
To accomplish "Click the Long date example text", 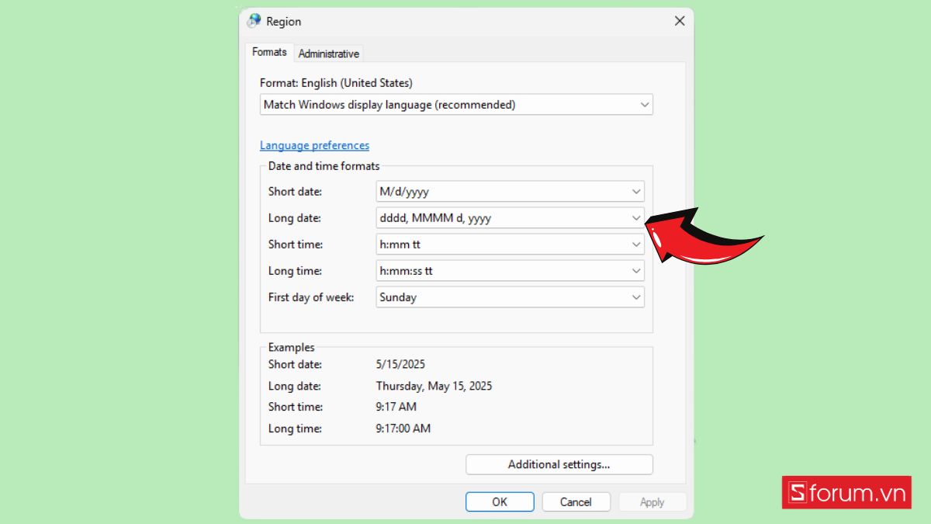I will (x=434, y=386).
